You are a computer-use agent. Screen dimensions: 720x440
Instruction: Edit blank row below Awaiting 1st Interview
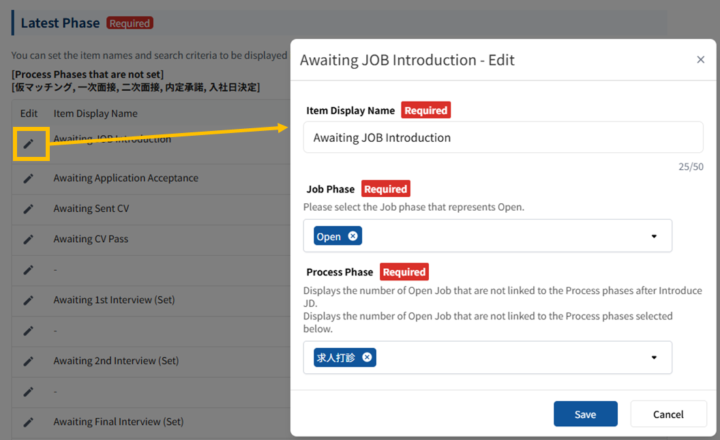(29, 331)
